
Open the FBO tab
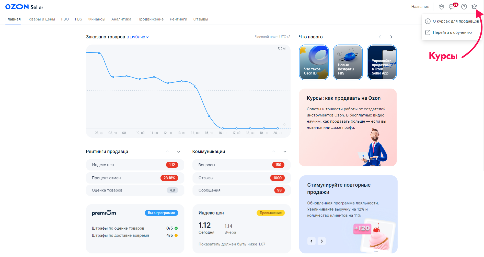pos(65,19)
